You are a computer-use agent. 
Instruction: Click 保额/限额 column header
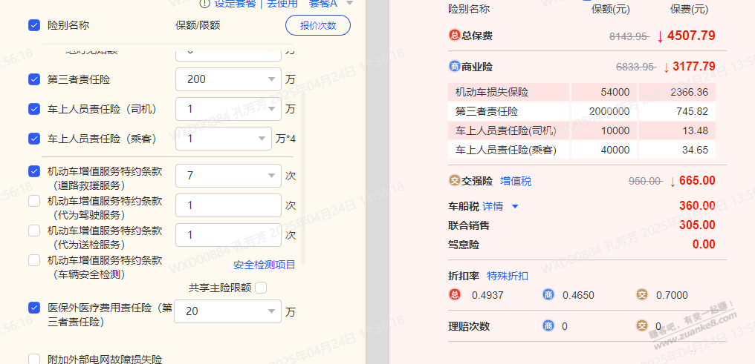[x=198, y=25]
